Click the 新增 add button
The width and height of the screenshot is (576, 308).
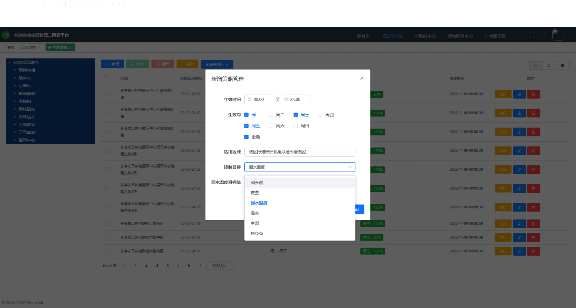tap(112, 64)
